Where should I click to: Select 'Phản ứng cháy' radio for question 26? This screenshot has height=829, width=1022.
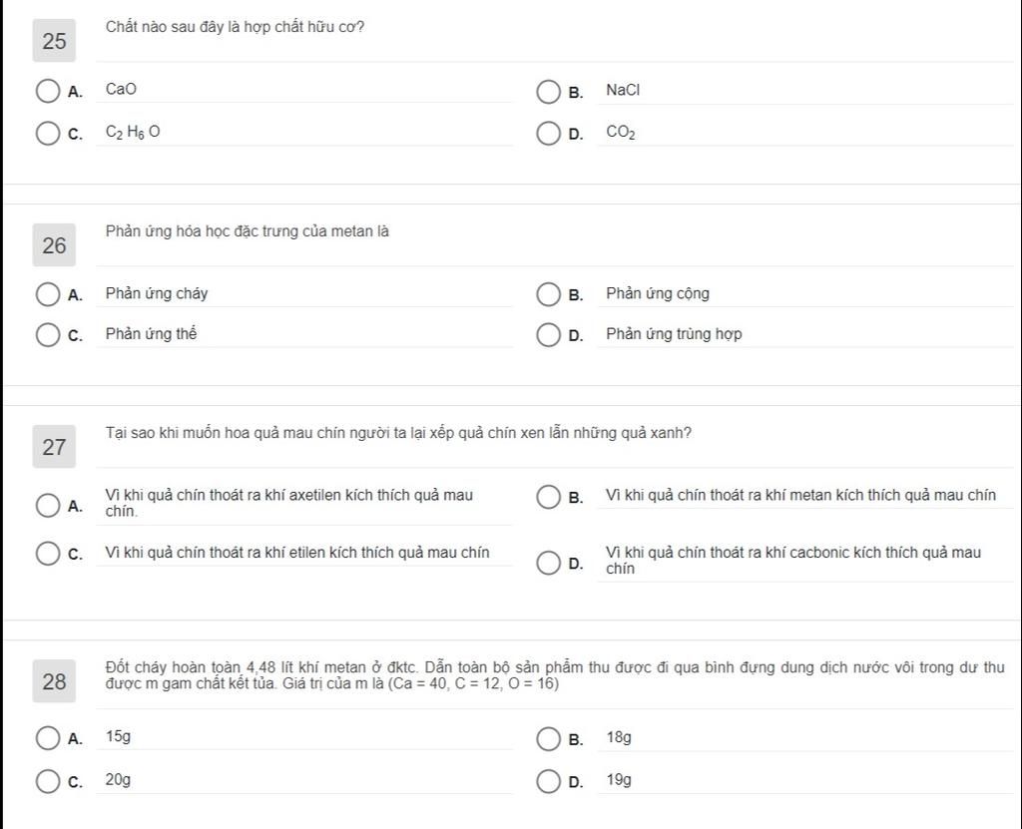point(48,294)
